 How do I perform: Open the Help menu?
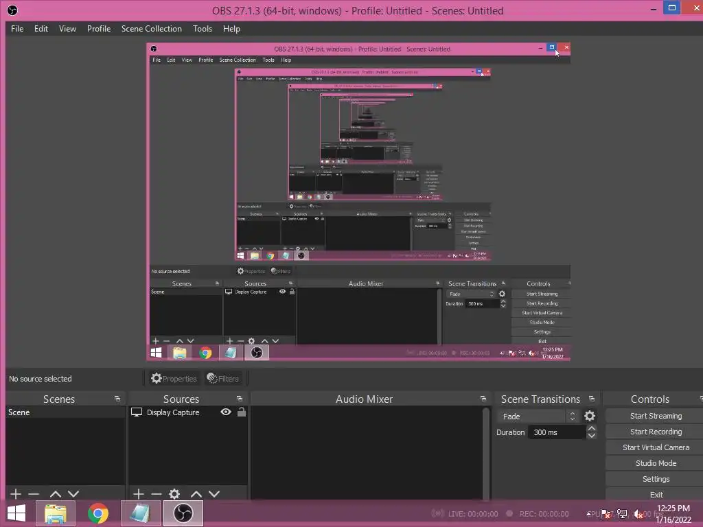231,29
